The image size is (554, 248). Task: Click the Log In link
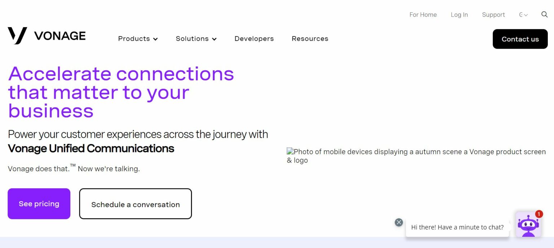[x=459, y=15]
